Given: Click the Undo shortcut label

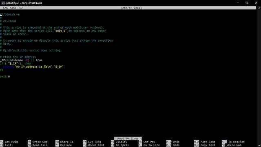Looking at the screenshot, I should click(176, 142).
